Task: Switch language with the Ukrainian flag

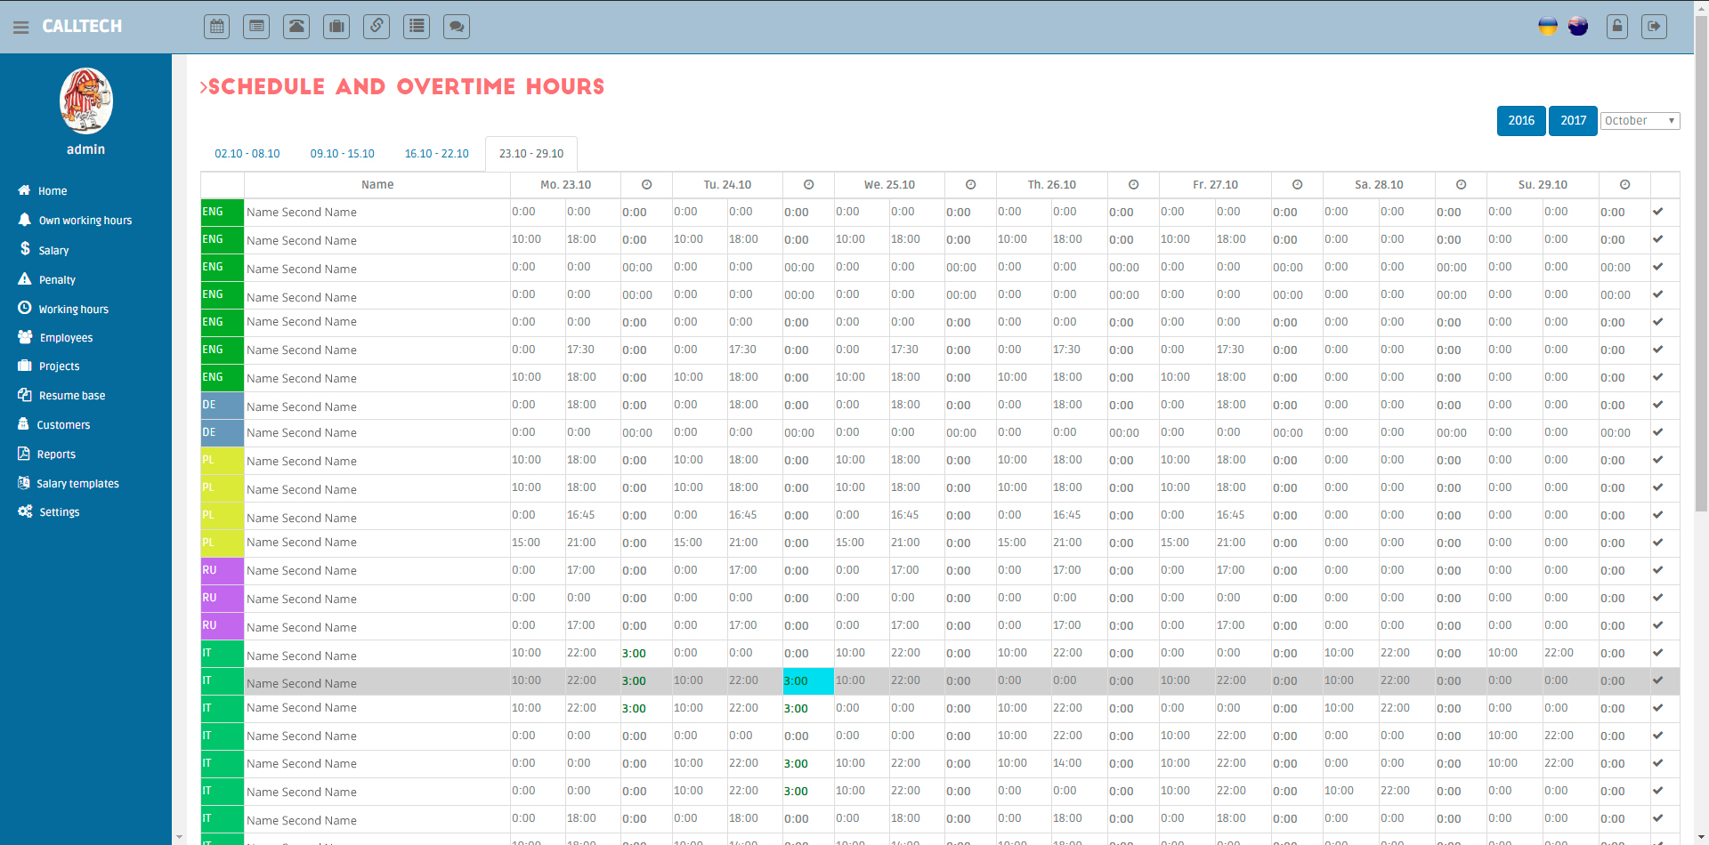Action: pyautogui.click(x=1548, y=27)
